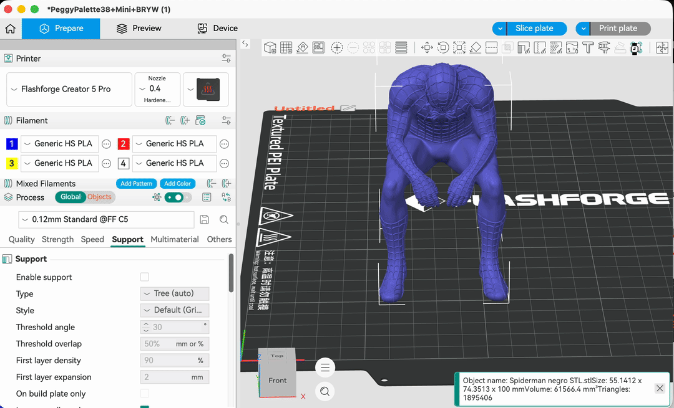674x408 pixels.
Task: Click the Arrange all objects icon
Action: (x=318, y=47)
